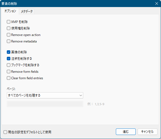Check 現在の設定をデフォルトとして使用 checkbox

point(5,132)
